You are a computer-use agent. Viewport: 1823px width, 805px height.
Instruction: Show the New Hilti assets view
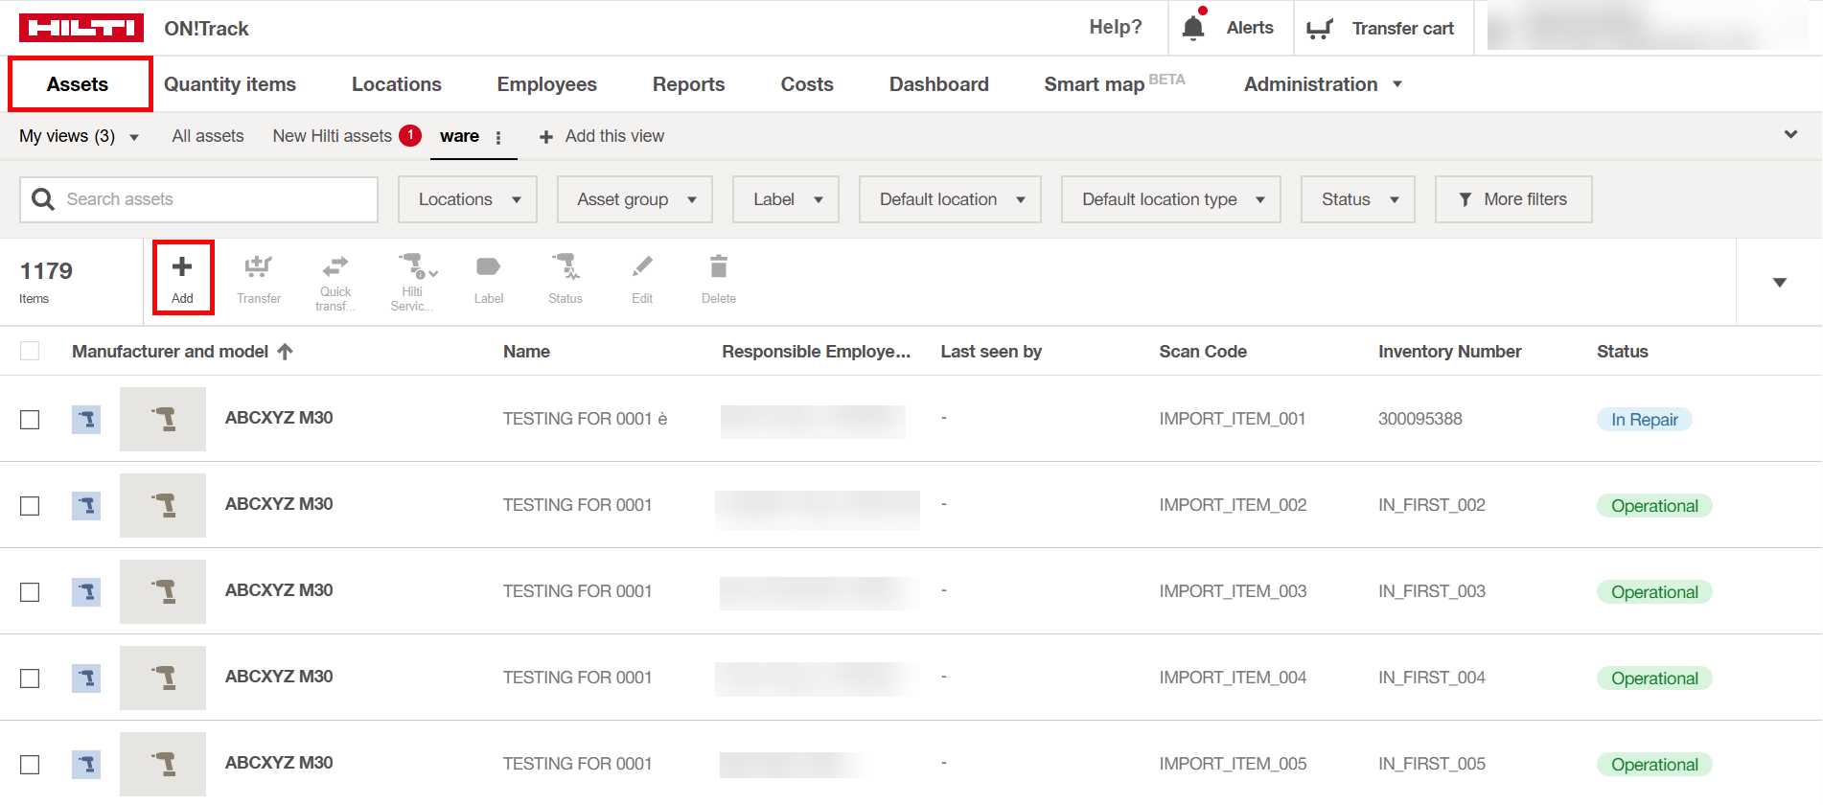(333, 136)
